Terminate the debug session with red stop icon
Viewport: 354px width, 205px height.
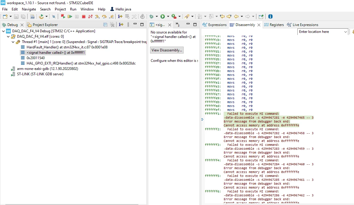click(x=84, y=16)
